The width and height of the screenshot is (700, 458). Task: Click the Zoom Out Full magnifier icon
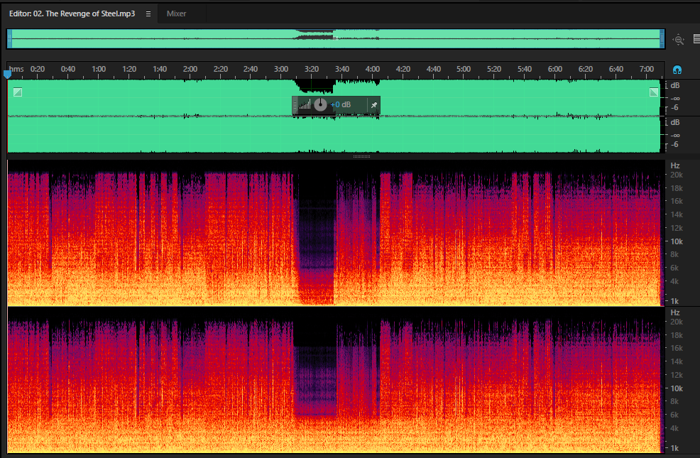[679, 39]
